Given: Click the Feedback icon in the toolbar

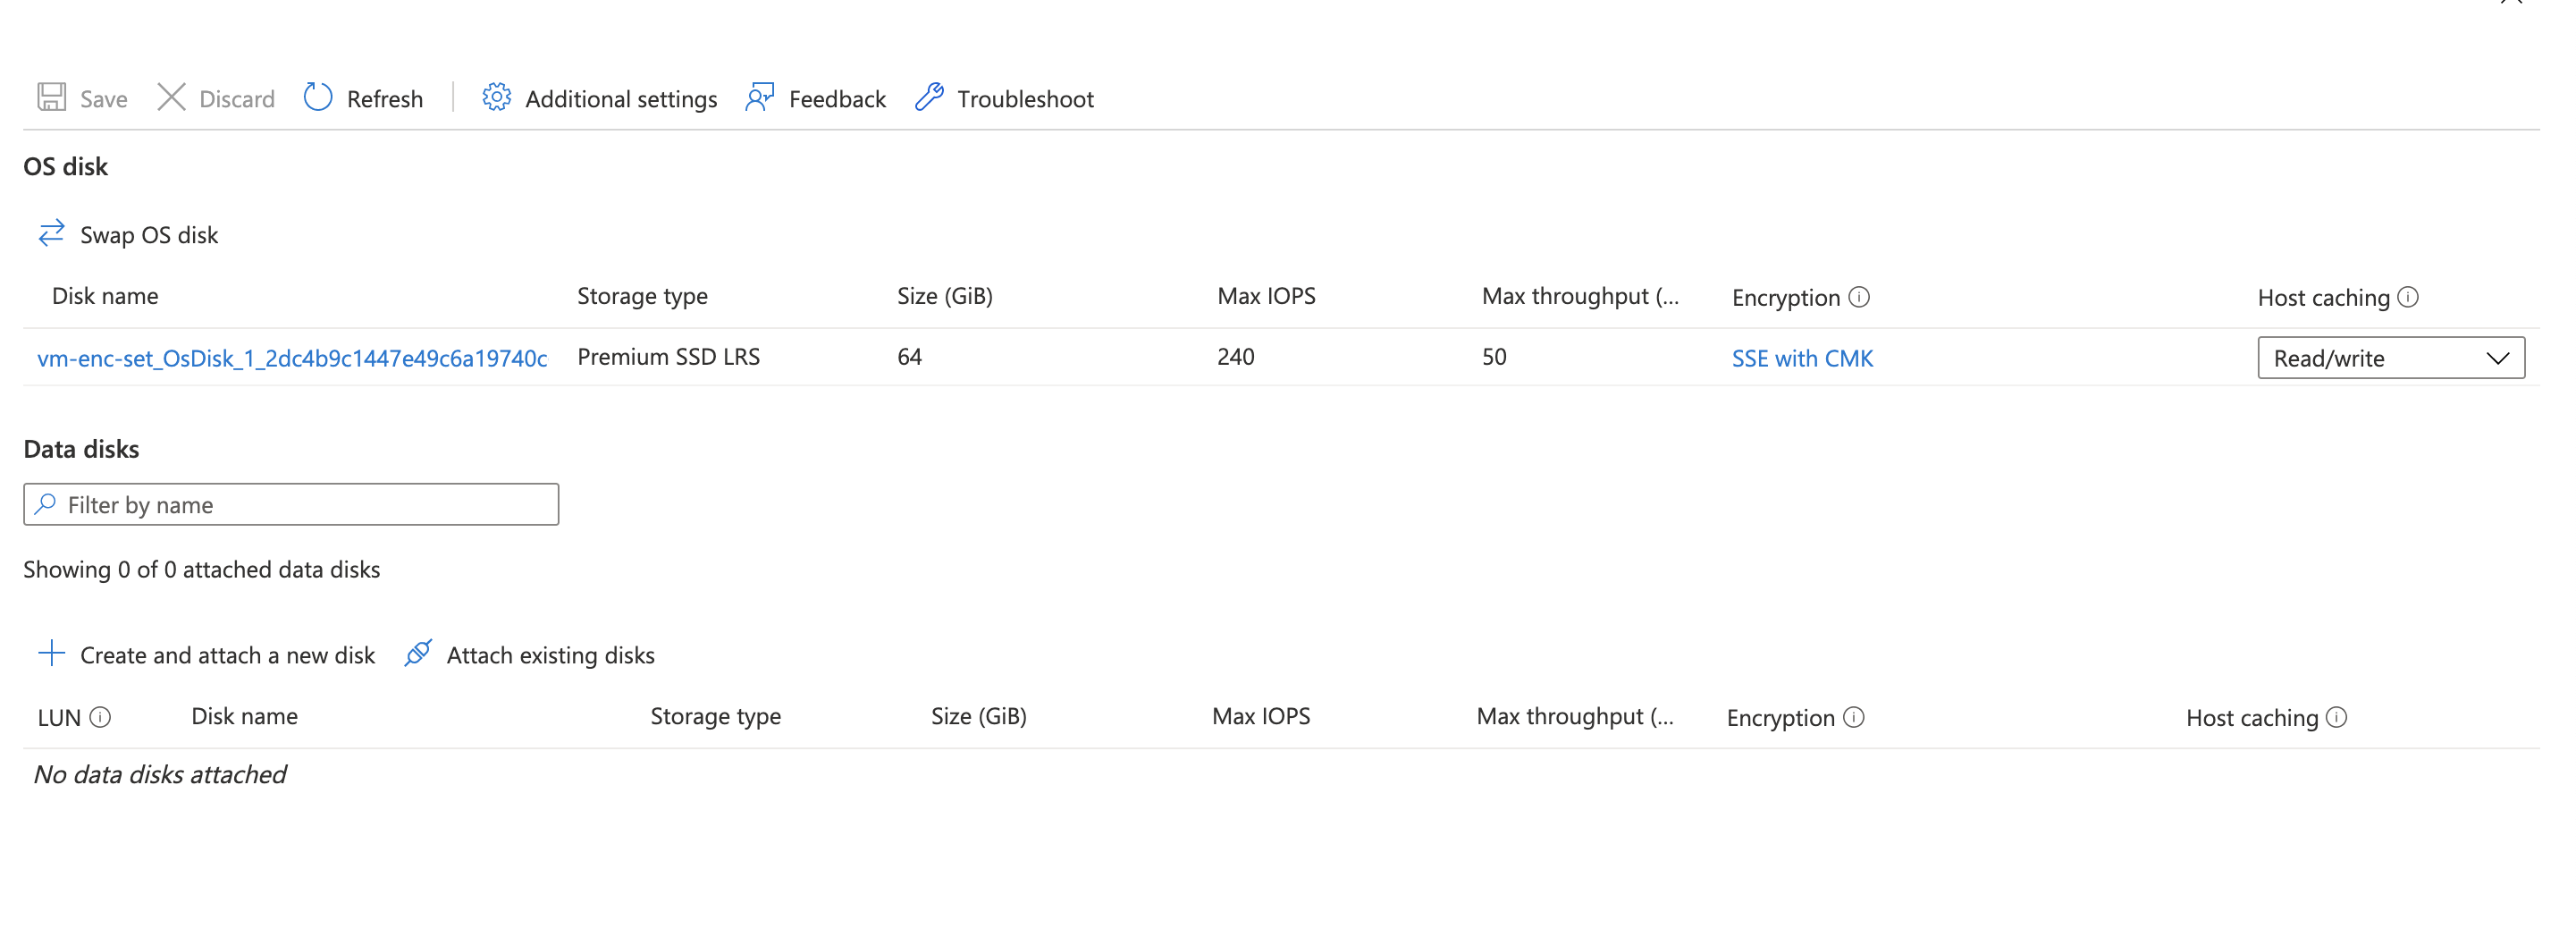Looking at the screenshot, I should click(758, 98).
